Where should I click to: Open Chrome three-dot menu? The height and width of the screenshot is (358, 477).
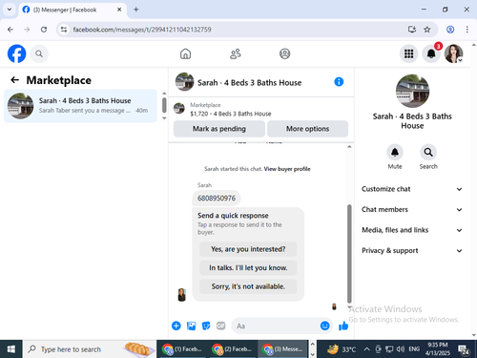point(467,30)
